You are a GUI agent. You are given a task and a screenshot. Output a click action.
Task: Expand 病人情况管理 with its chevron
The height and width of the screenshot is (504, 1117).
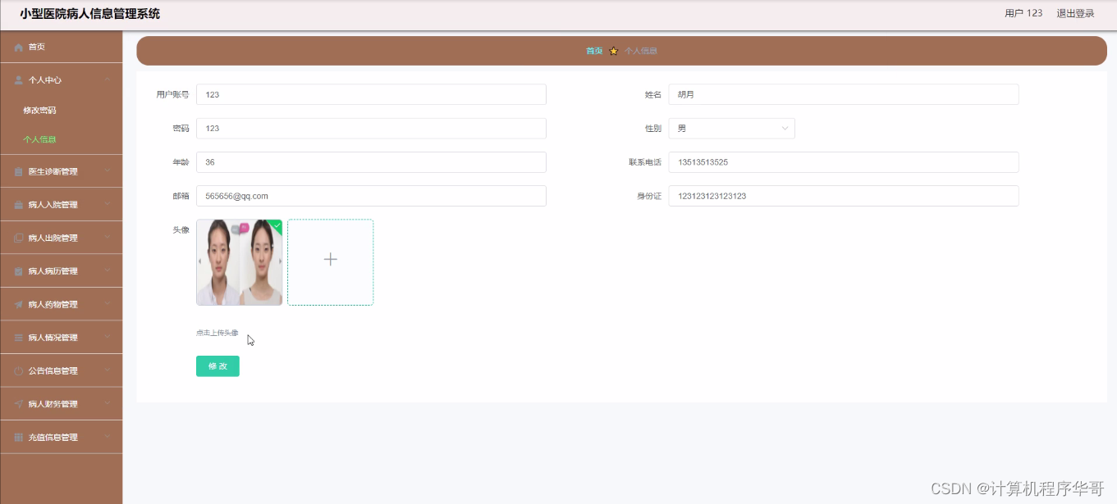point(108,337)
